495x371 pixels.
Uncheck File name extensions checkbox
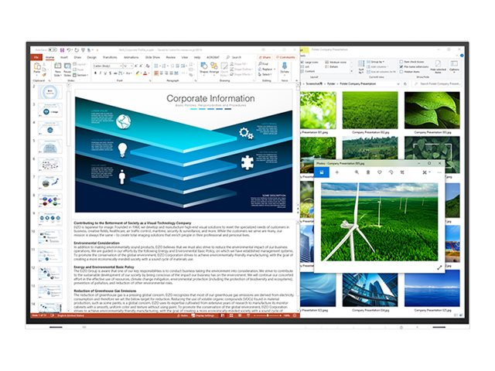coord(401,66)
